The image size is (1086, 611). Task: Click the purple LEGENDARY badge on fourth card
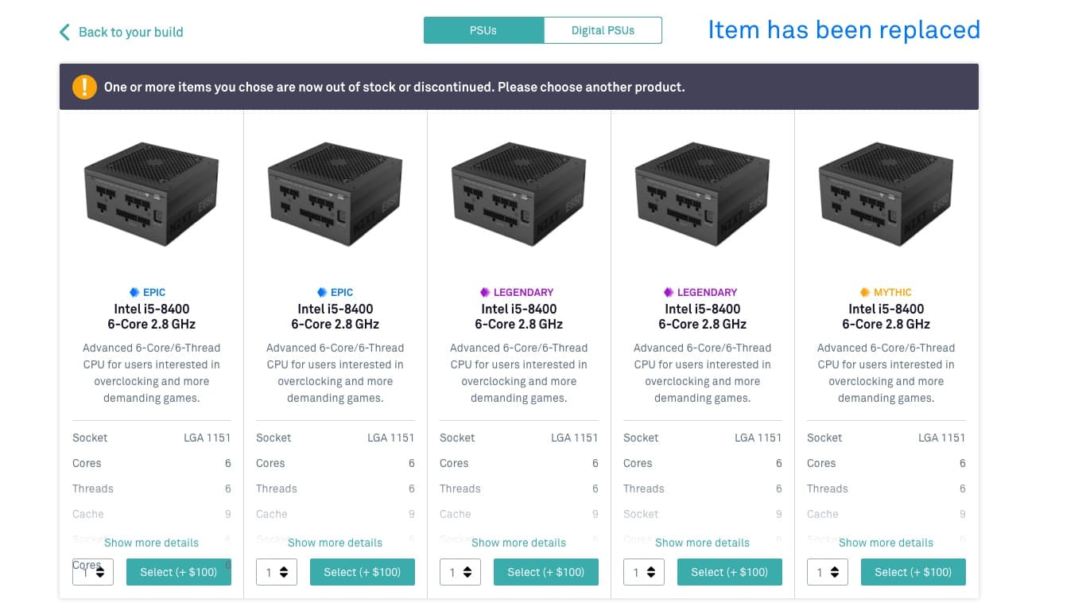[669, 292]
